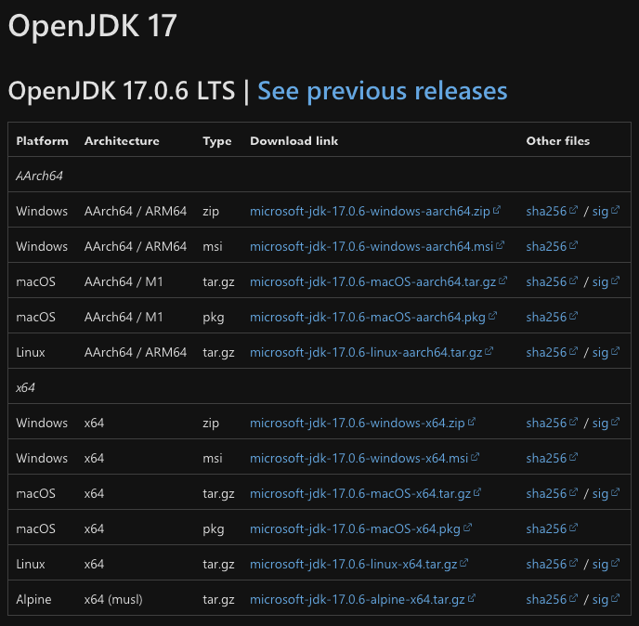Download microsoft-jdk-17.0.6-windows-aarch64.msi

tap(376, 246)
